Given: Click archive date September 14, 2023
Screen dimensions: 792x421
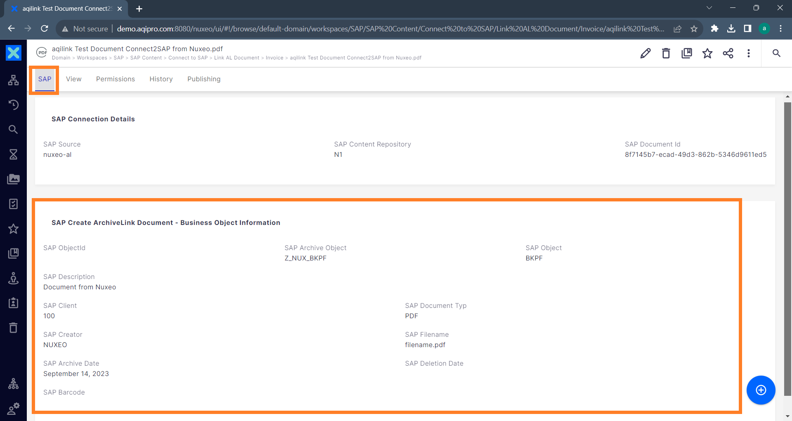Looking at the screenshot, I should (x=76, y=374).
